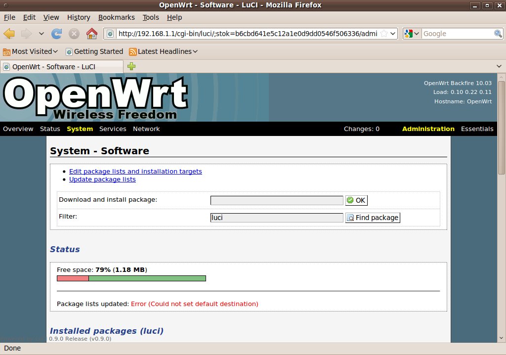Open the Edit menu
Screen dimensions: 506x355
29,17
